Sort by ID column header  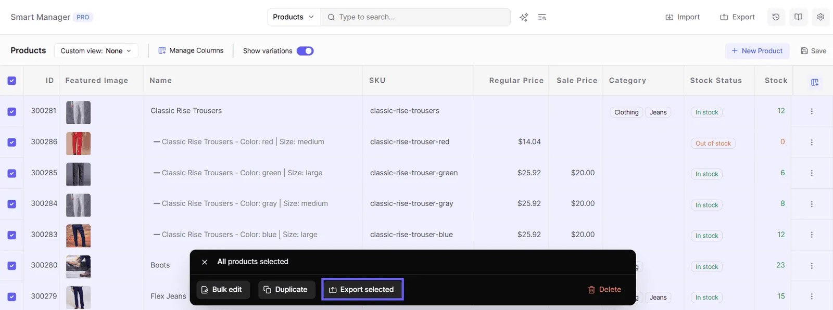(49, 81)
